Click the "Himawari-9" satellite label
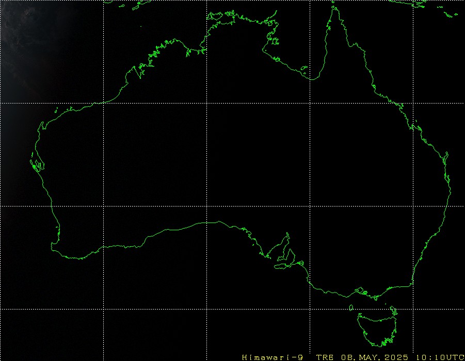The width and height of the screenshot is (465, 361). [x=272, y=357]
